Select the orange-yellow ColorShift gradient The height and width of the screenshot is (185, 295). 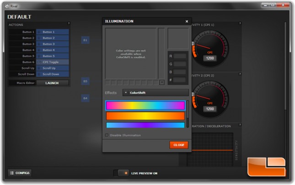point(145,116)
